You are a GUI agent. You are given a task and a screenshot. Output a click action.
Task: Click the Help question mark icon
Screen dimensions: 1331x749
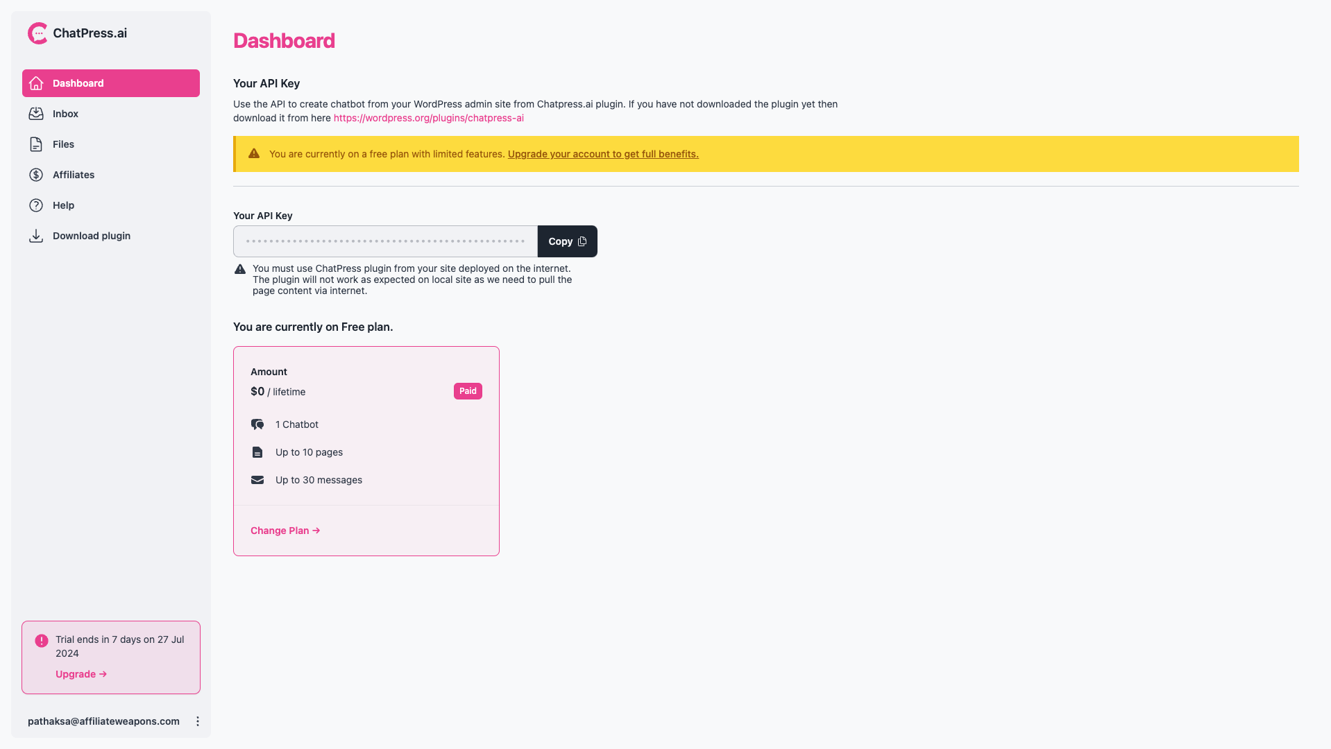click(36, 205)
